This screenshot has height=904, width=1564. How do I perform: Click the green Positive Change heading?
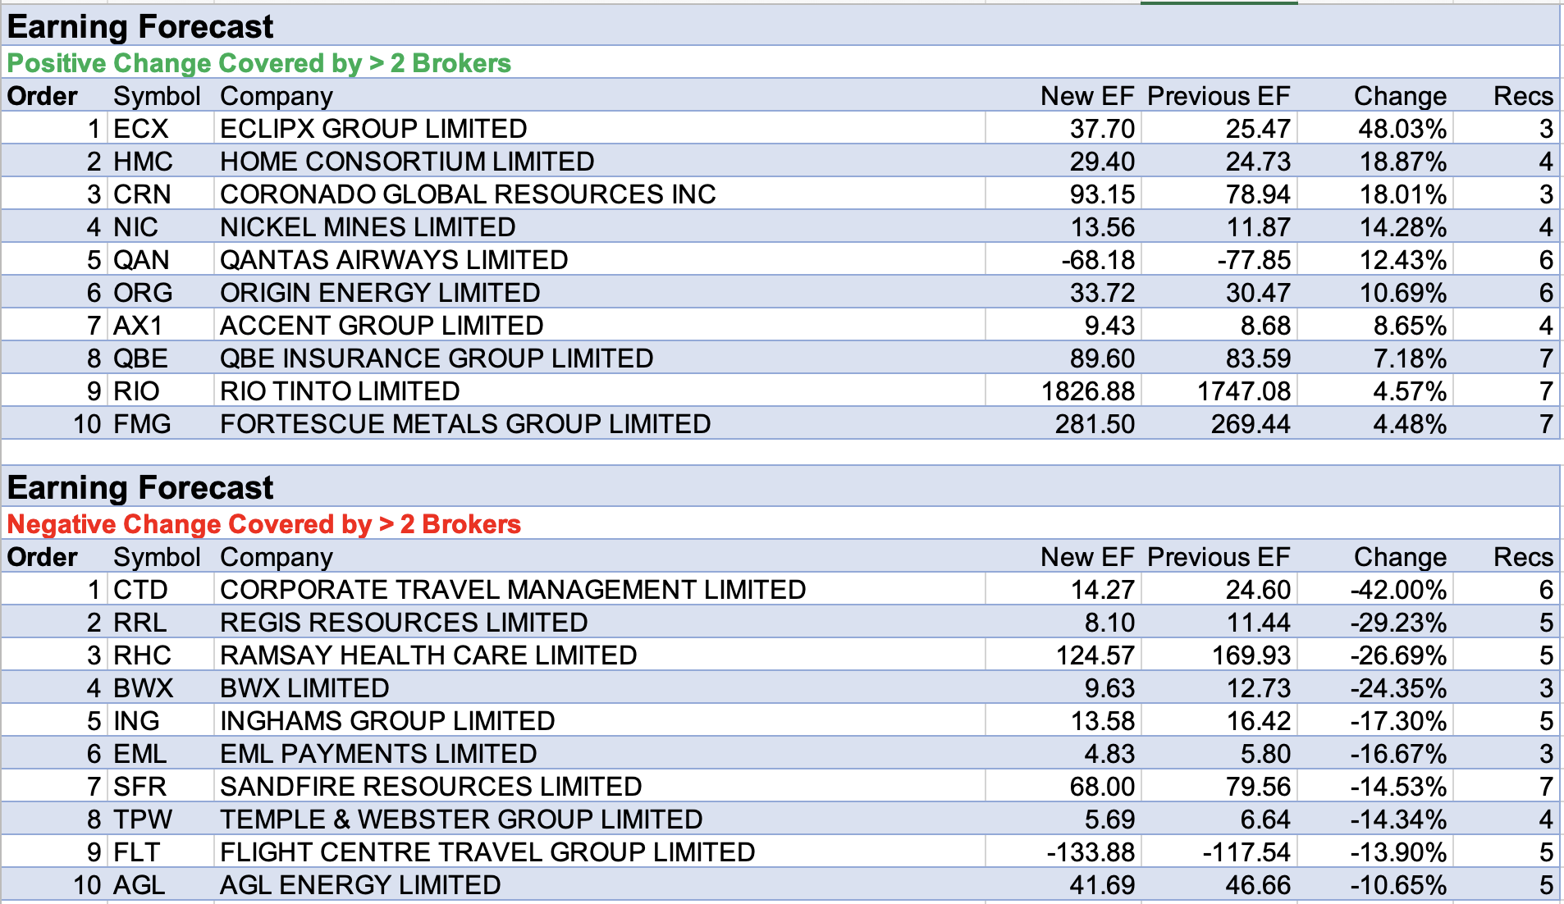tap(259, 63)
